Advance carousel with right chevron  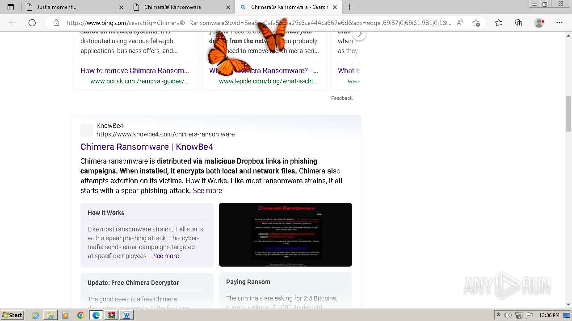tap(359, 34)
